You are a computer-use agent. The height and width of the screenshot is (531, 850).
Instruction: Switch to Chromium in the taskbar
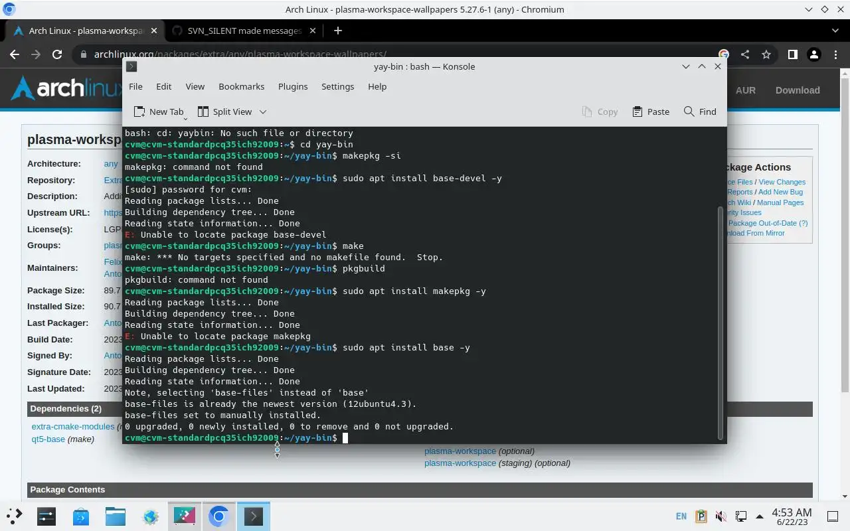pyautogui.click(x=219, y=516)
